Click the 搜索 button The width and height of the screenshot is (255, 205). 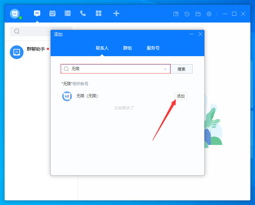tap(181, 69)
